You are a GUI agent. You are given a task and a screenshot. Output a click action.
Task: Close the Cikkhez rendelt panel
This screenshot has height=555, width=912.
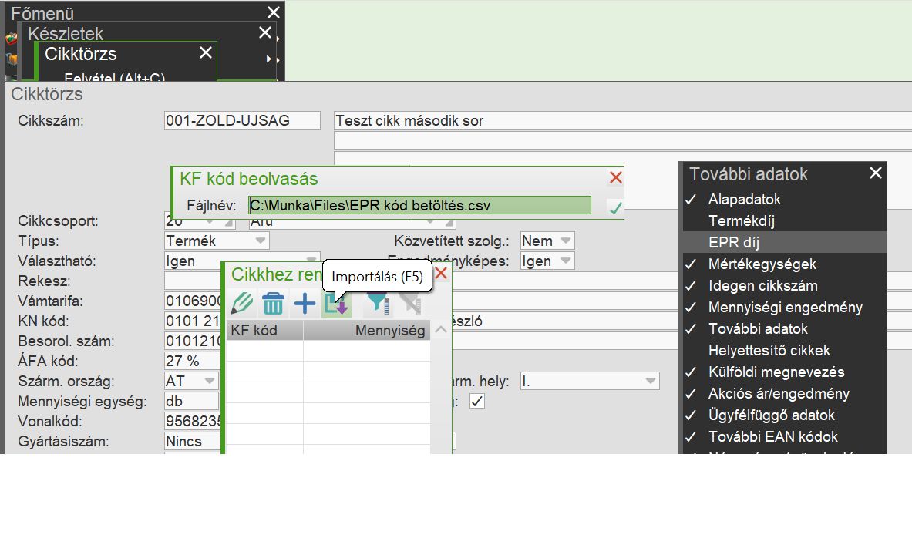coord(441,273)
